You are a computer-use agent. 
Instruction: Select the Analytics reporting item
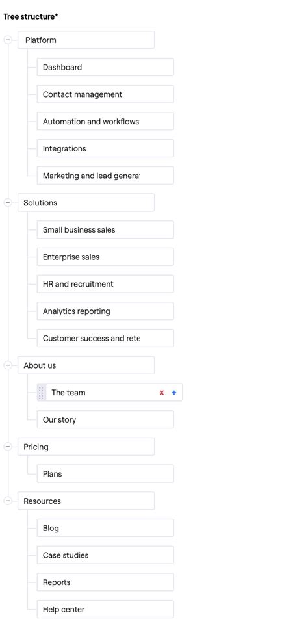pos(105,311)
